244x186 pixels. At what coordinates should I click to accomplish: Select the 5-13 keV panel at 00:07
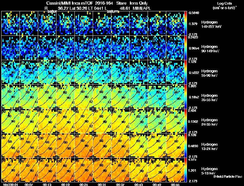click(x=29, y=170)
